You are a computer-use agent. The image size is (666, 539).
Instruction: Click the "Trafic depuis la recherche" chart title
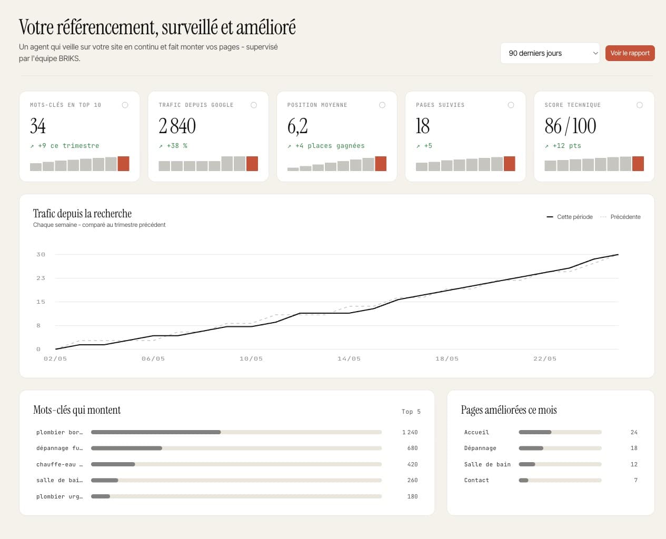[x=82, y=214]
